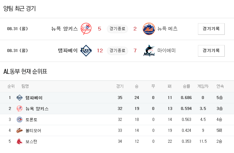Click the Baltimore Orioles icon in standings

point(19,130)
